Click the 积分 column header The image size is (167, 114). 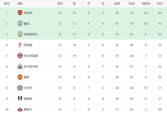pyautogui.click(x=160, y=4)
